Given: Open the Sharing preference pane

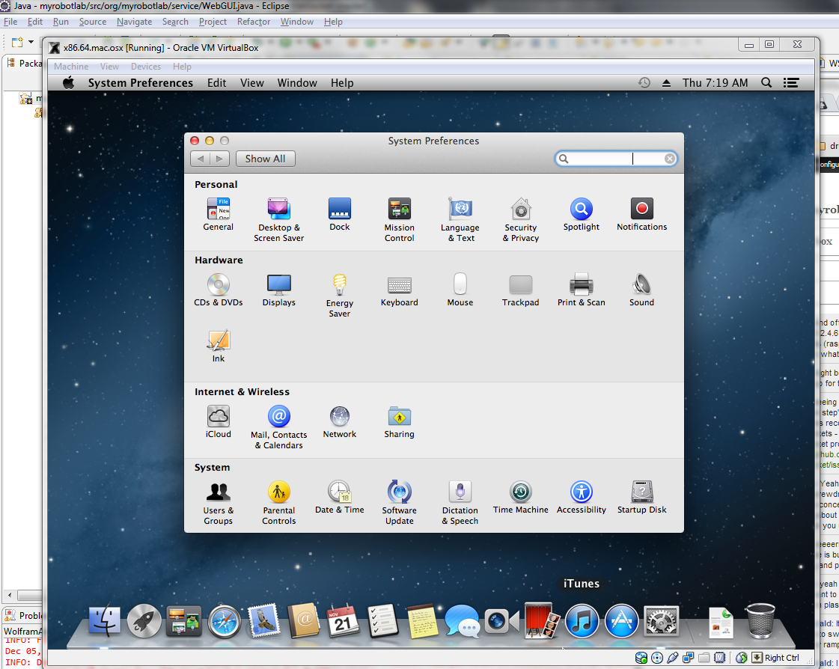Looking at the screenshot, I should pos(399,421).
